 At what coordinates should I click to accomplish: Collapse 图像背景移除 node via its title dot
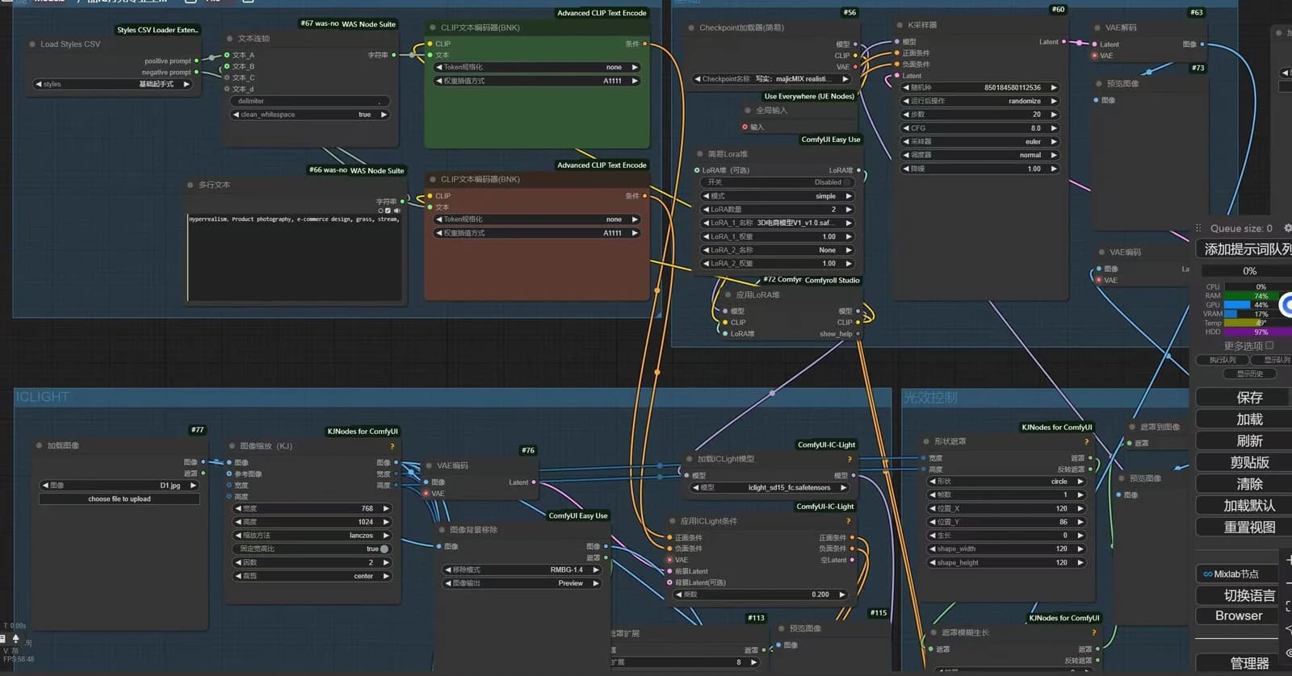pos(442,530)
